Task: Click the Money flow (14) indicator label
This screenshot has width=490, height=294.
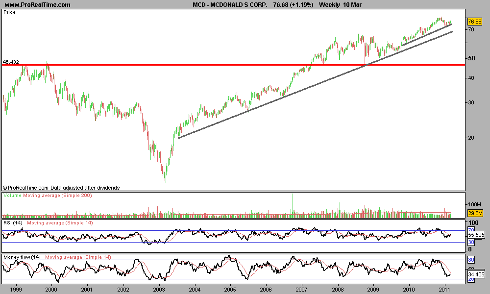Action: tap(22, 257)
